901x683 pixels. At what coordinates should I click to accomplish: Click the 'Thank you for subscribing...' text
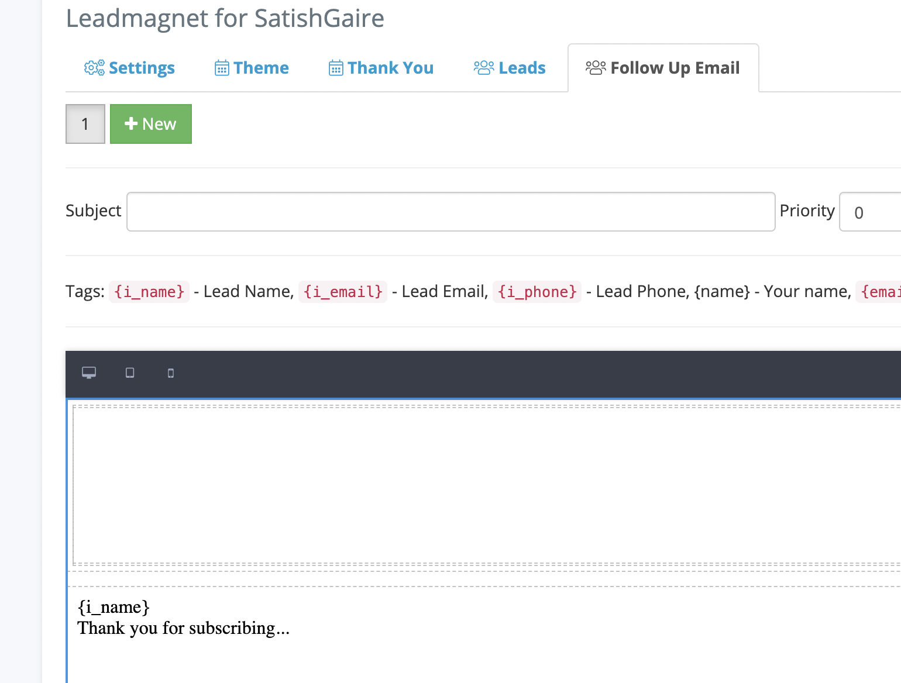pos(183,628)
